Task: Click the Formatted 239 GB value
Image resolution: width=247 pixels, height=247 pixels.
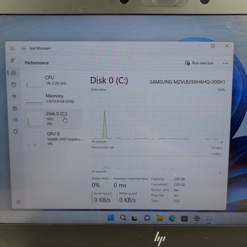Action: pos(179,185)
